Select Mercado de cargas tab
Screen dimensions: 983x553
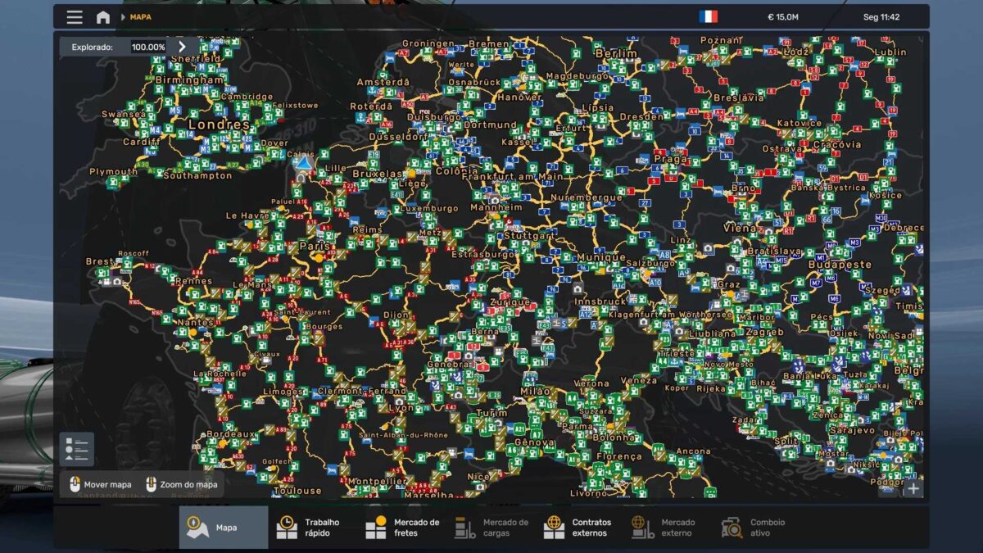tap(491, 528)
